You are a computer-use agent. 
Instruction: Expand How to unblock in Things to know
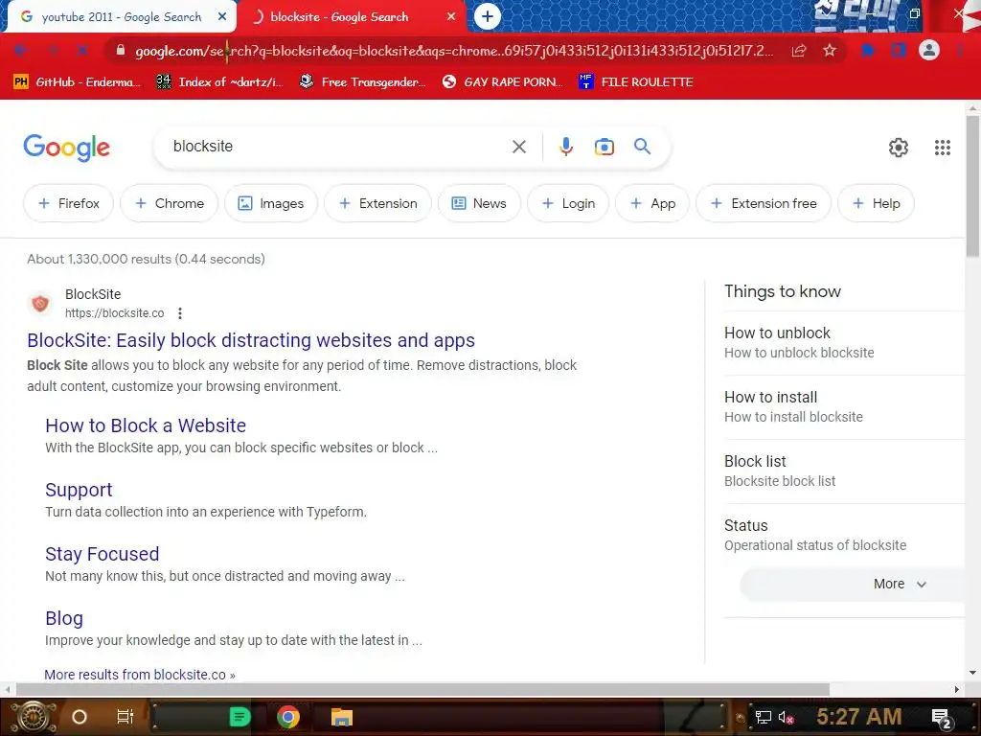click(844, 342)
